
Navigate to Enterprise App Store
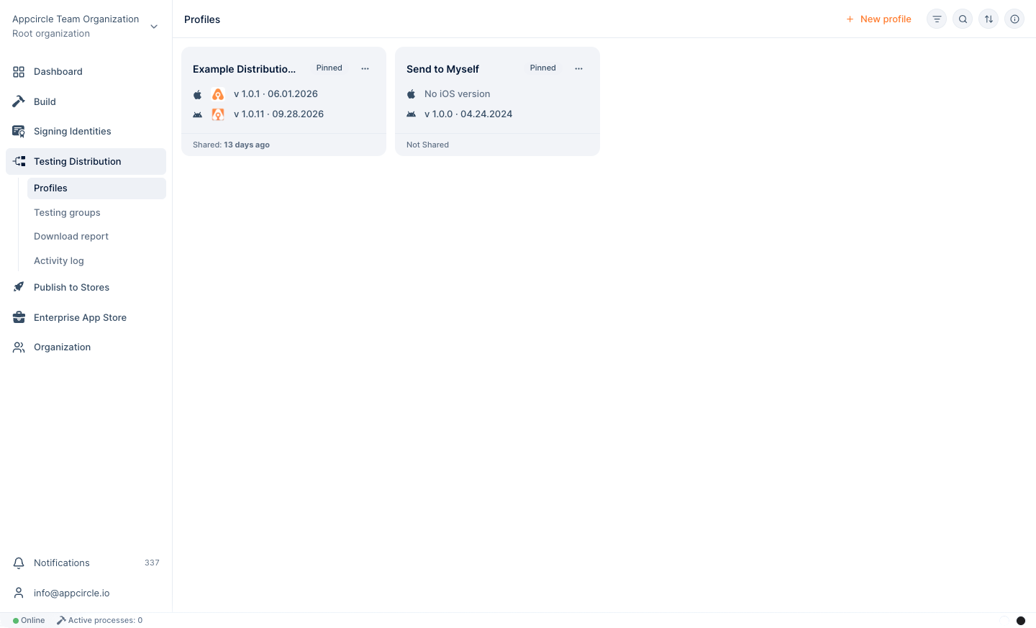point(86,317)
